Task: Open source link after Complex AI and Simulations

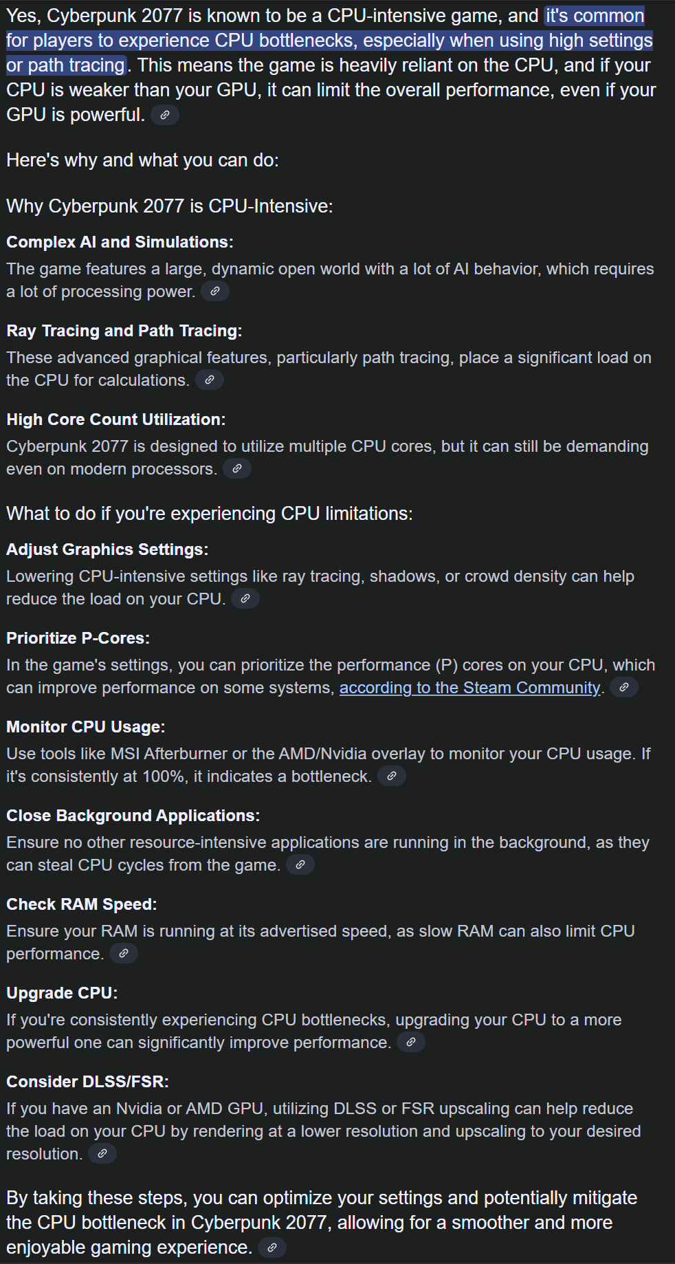Action: [215, 292]
